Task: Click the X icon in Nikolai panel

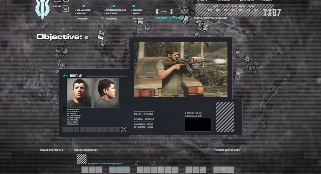Action: click(124, 130)
